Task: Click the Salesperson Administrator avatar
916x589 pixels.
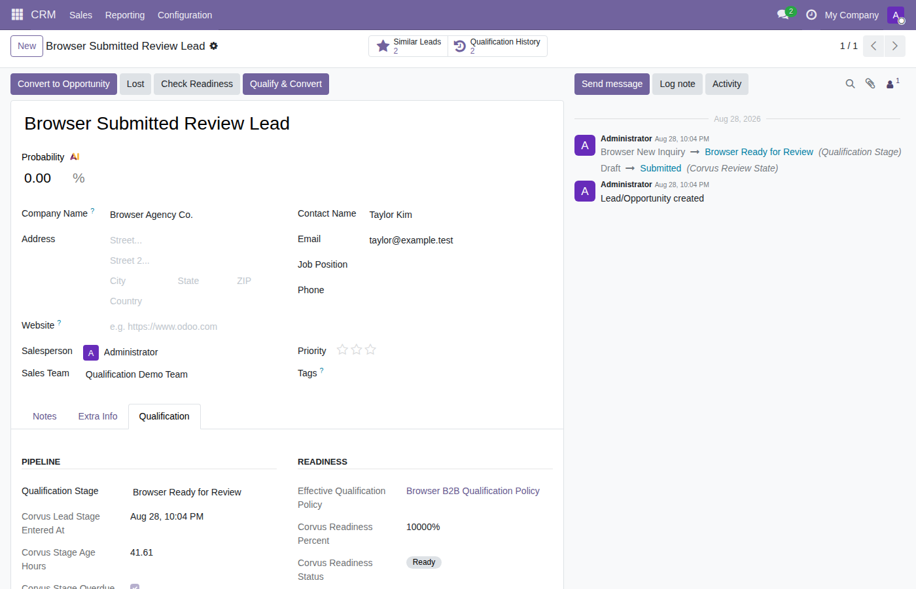Action: click(x=91, y=353)
